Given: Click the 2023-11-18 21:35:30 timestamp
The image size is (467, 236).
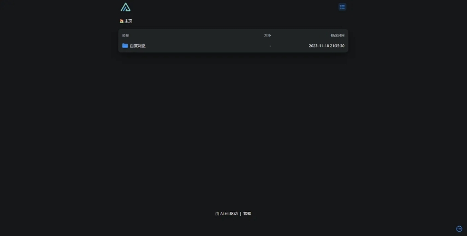Looking at the screenshot, I should (x=327, y=46).
